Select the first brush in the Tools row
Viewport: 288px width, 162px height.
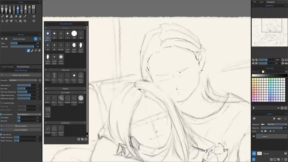(x=2, y=9)
